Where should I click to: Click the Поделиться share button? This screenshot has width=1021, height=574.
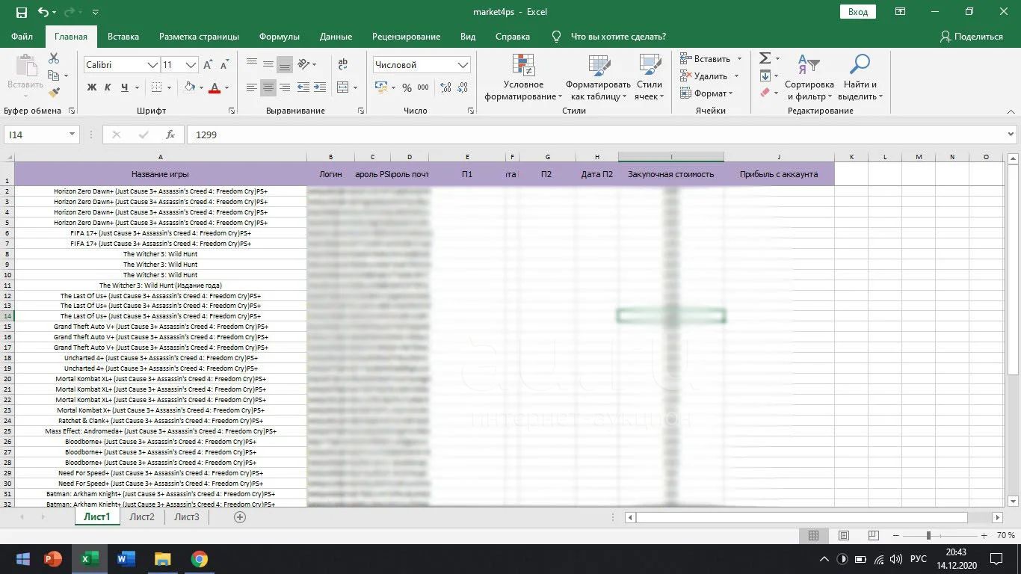[971, 36]
